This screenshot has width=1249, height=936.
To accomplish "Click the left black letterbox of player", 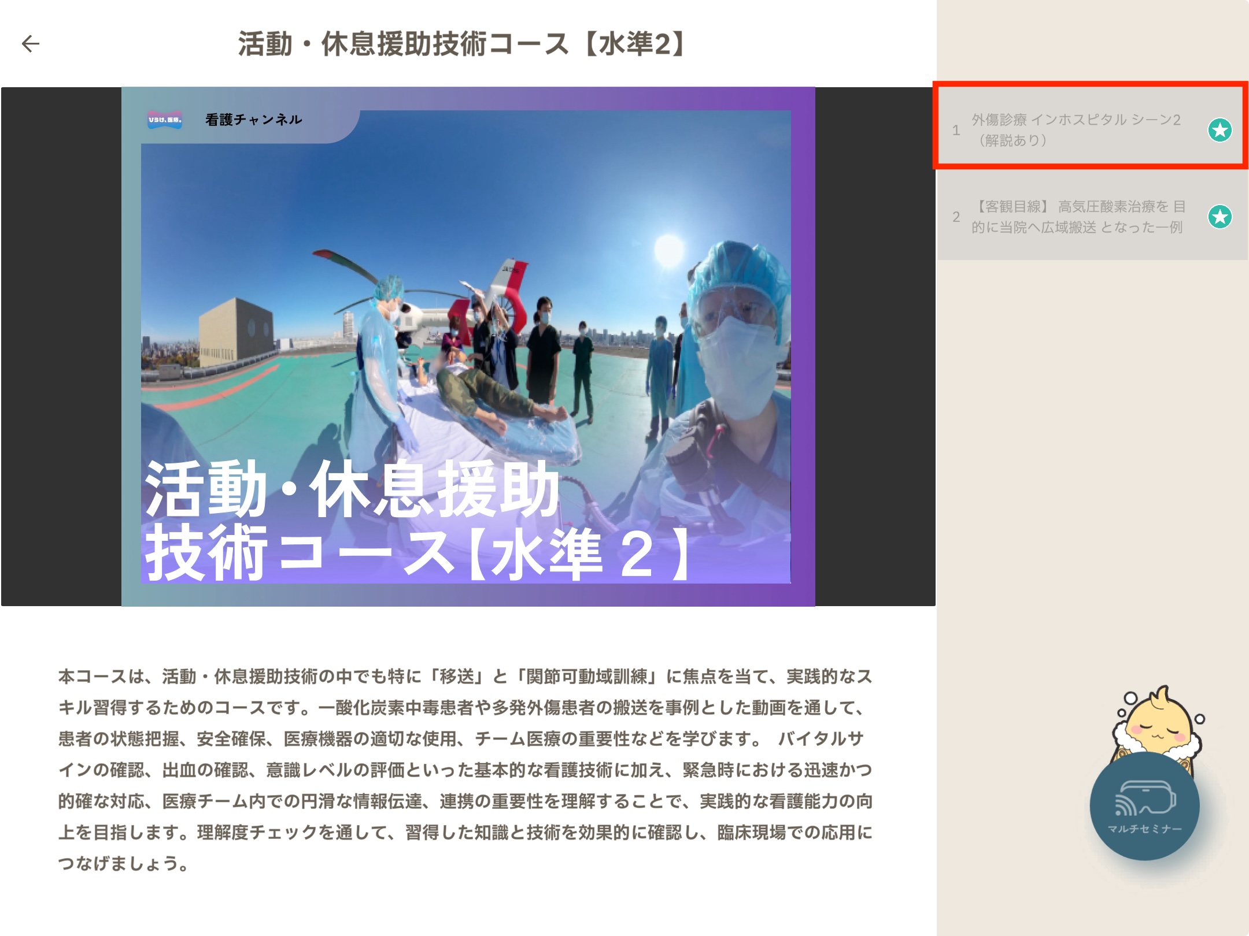I will pos(61,347).
